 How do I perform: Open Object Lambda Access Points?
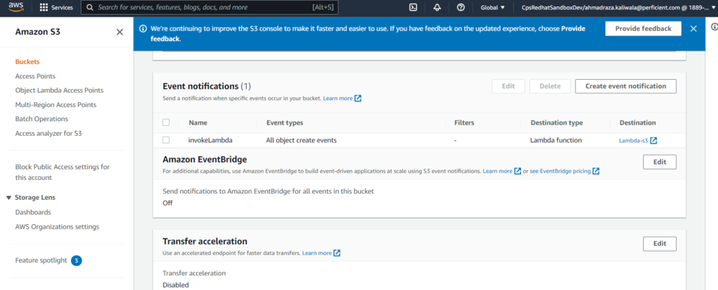[x=59, y=90]
